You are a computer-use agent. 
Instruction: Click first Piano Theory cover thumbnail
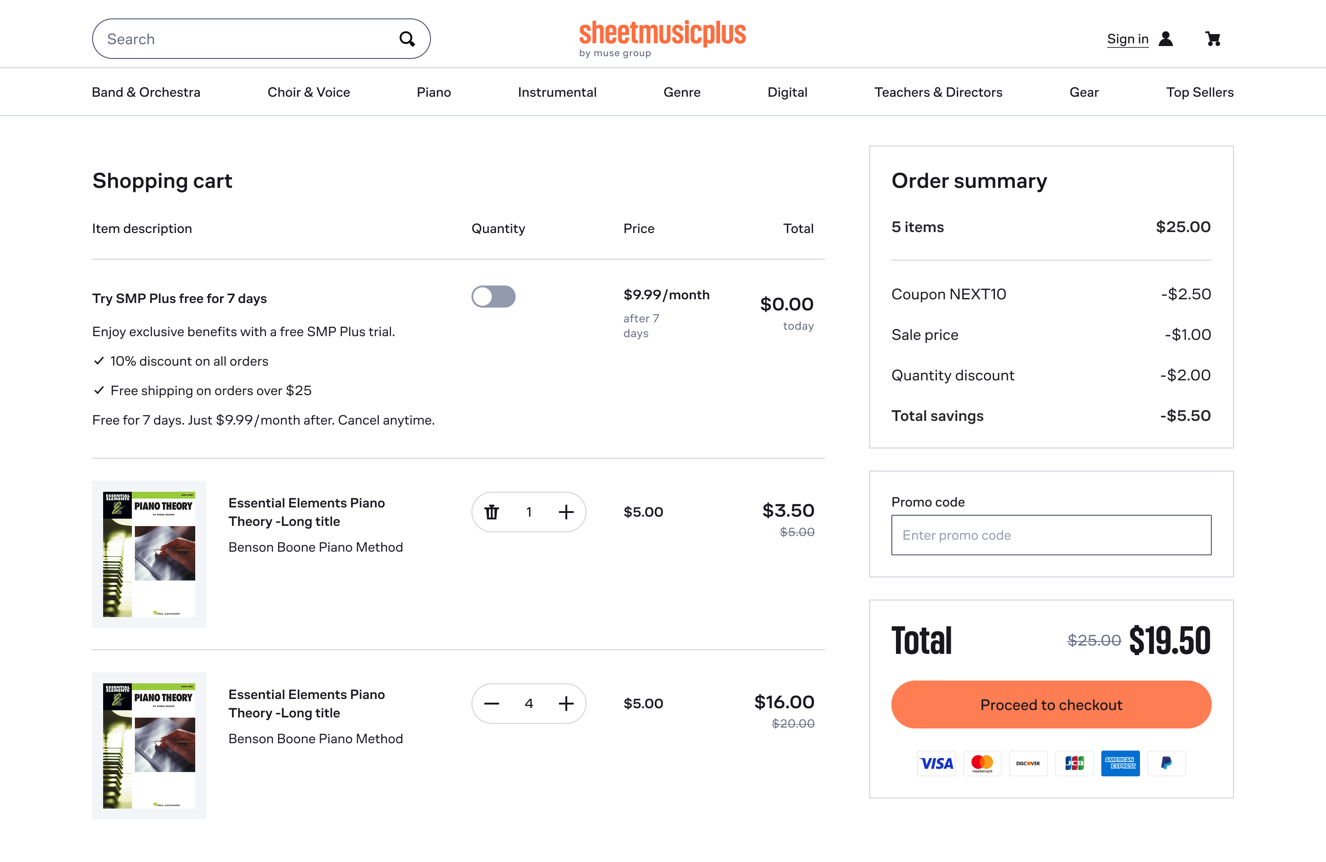click(149, 554)
